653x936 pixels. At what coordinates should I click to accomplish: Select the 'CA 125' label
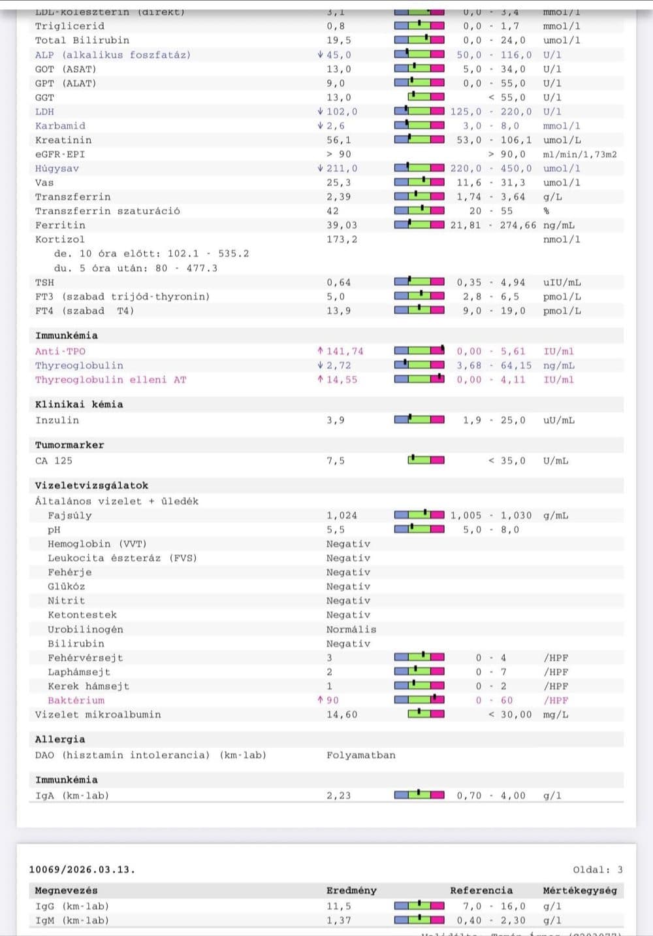point(54,461)
